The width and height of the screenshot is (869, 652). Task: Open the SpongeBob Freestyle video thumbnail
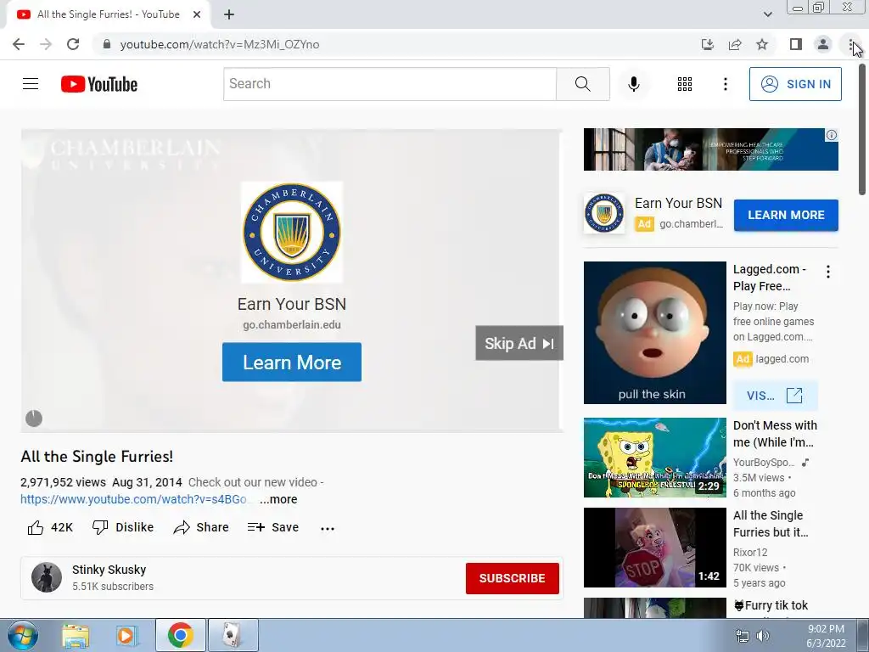(654, 458)
